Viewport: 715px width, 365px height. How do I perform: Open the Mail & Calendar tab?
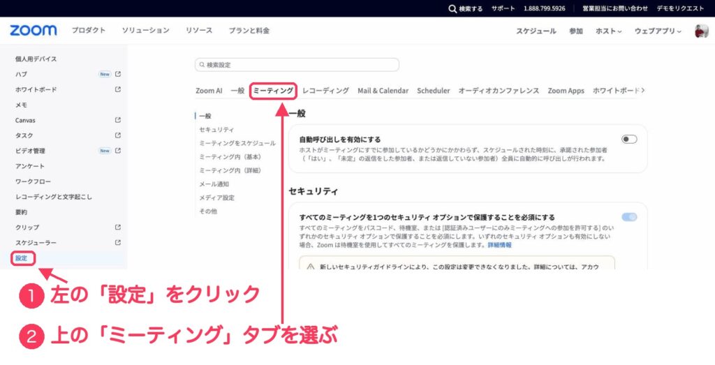[383, 91]
